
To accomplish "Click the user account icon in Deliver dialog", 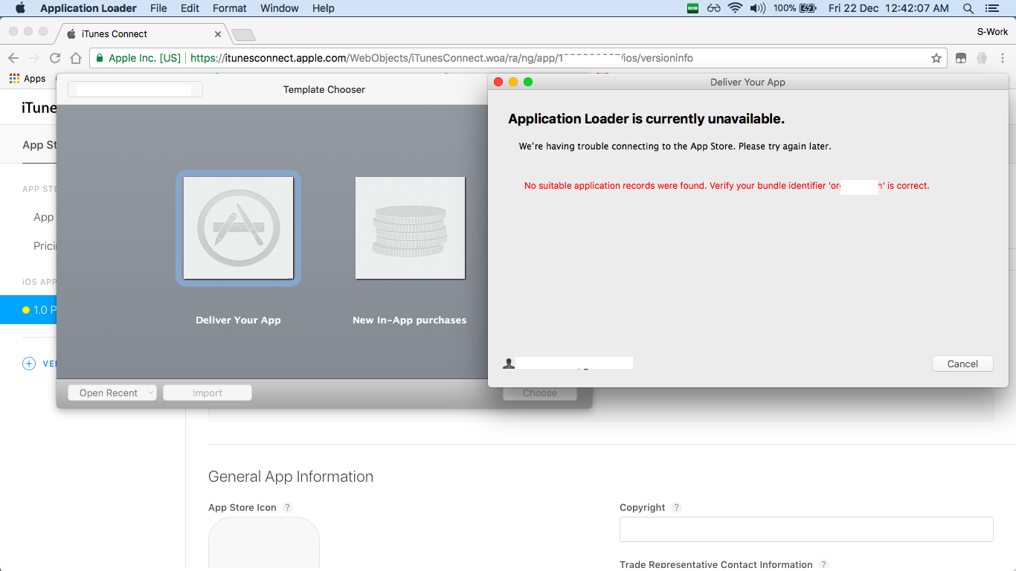I will [509, 364].
